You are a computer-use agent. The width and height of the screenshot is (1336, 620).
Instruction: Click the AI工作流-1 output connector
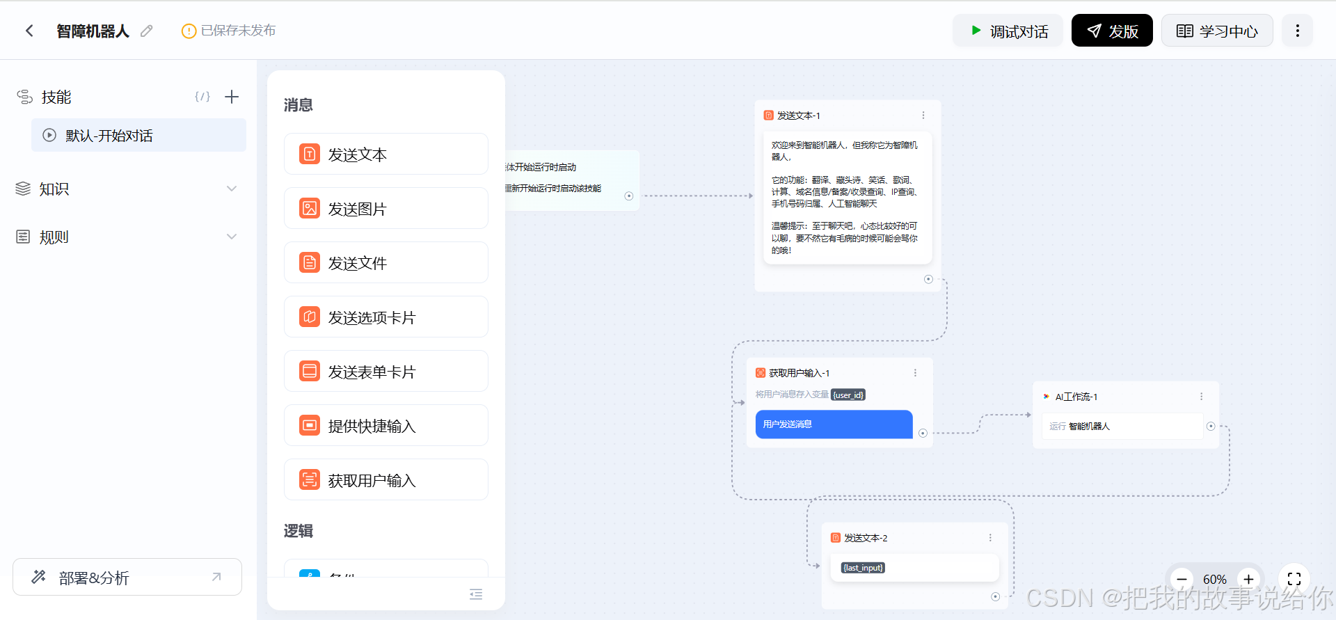tap(1211, 427)
